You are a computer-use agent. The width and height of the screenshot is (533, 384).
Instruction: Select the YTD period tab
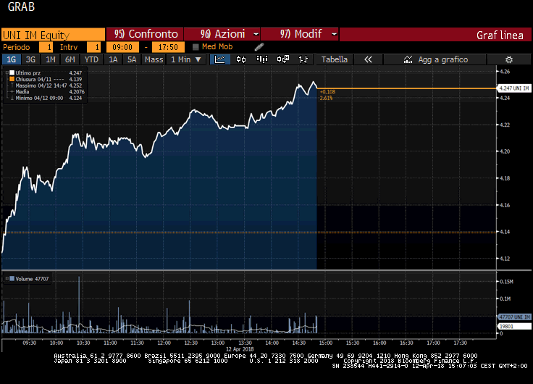coord(91,59)
